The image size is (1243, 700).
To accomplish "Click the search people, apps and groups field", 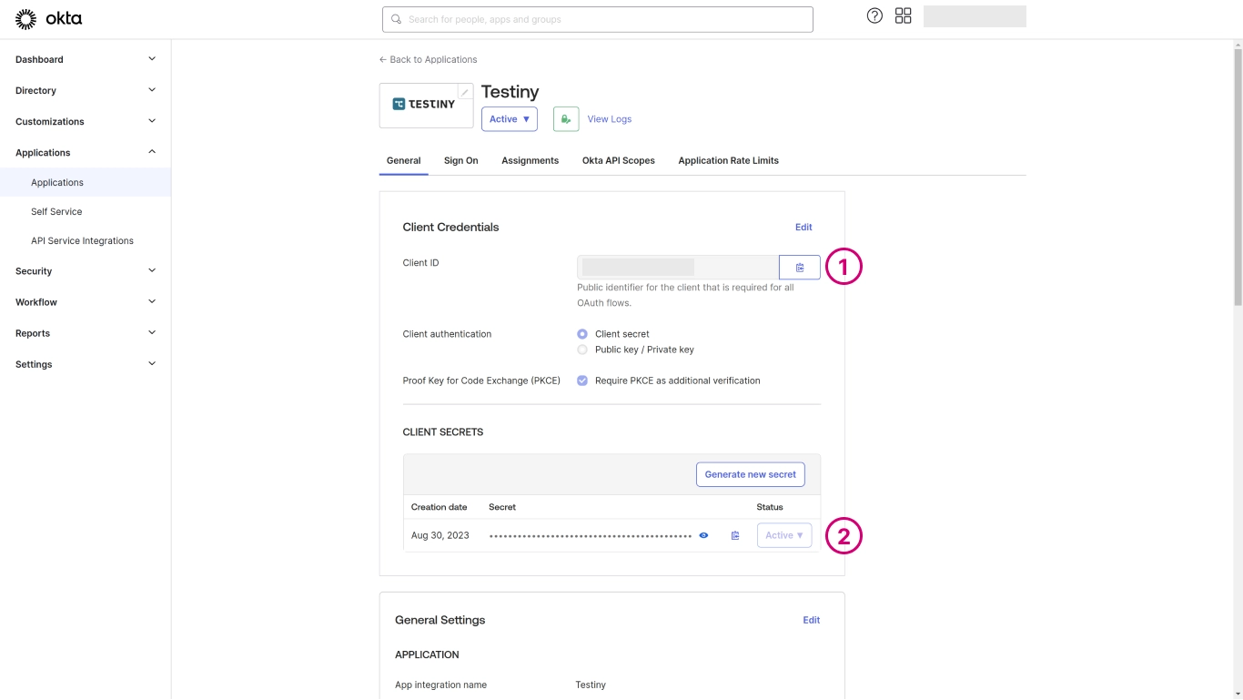I will pyautogui.click(x=597, y=19).
